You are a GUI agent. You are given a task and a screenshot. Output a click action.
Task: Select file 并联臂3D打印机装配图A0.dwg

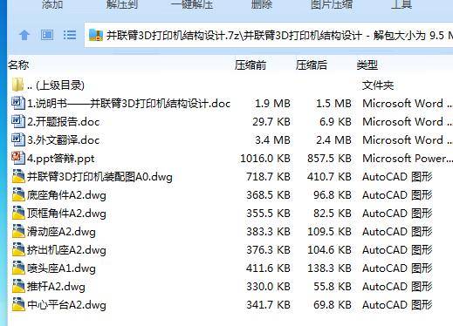[x=100, y=177]
